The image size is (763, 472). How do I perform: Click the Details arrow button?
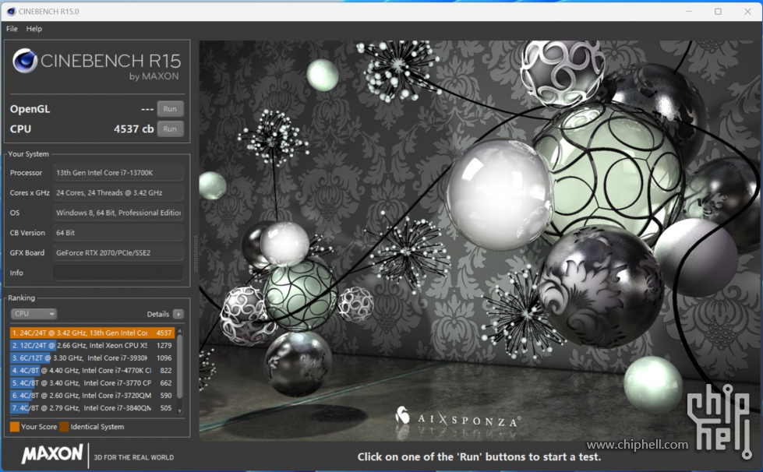click(x=178, y=314)
